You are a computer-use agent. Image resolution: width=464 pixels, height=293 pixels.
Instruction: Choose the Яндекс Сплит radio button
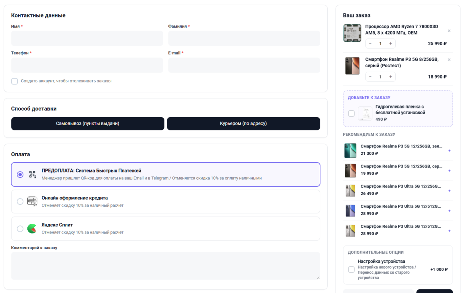pos(20,229)
